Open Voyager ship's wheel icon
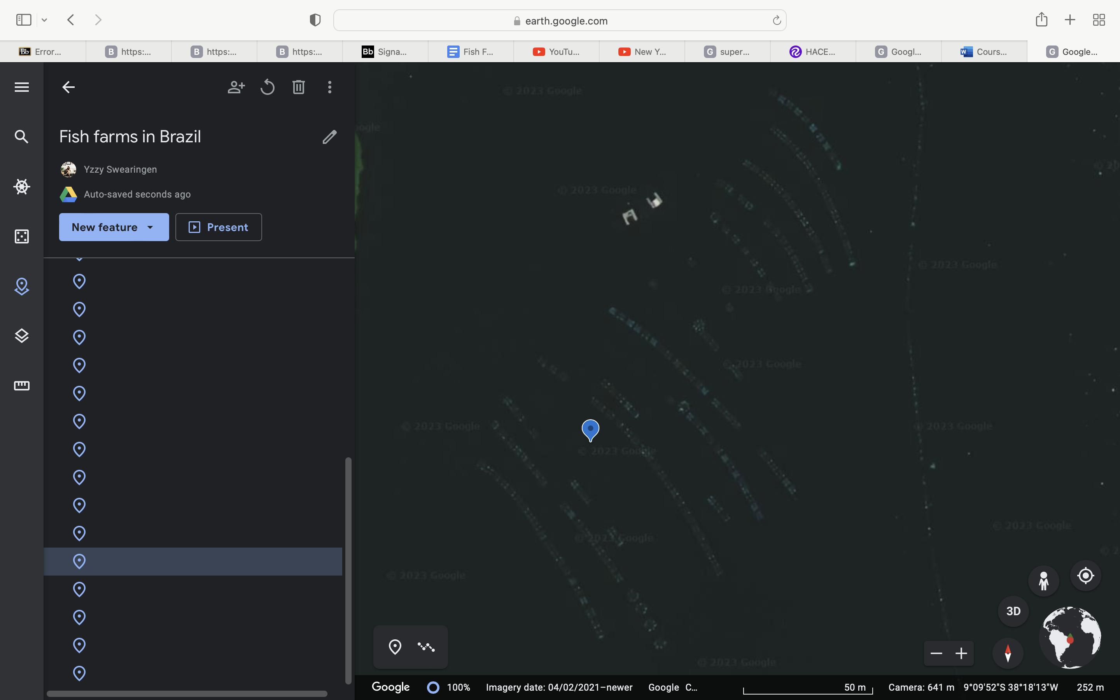This screenshot has width=1120, height=700. [x=21, y=187]
